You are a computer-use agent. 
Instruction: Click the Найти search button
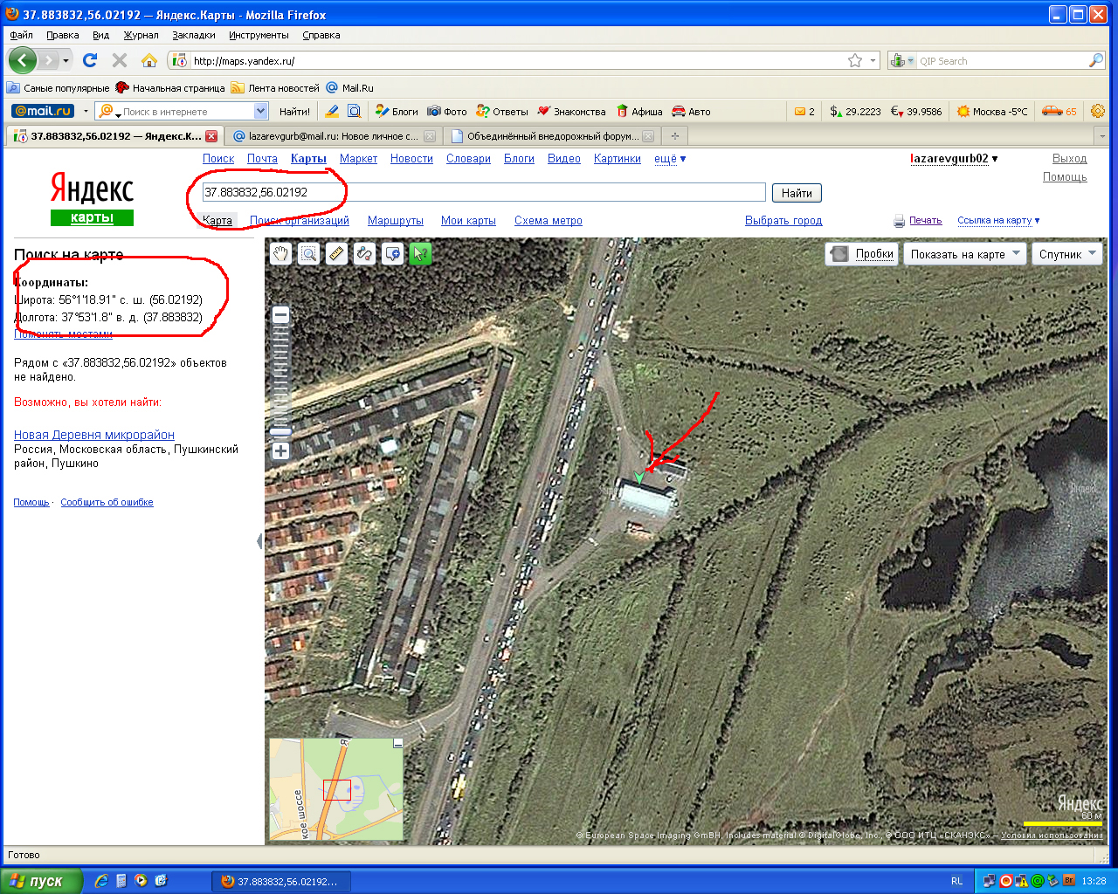coord(797,193)
